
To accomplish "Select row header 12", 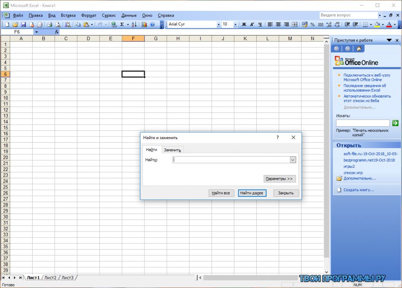I will (x=5, y=110).
